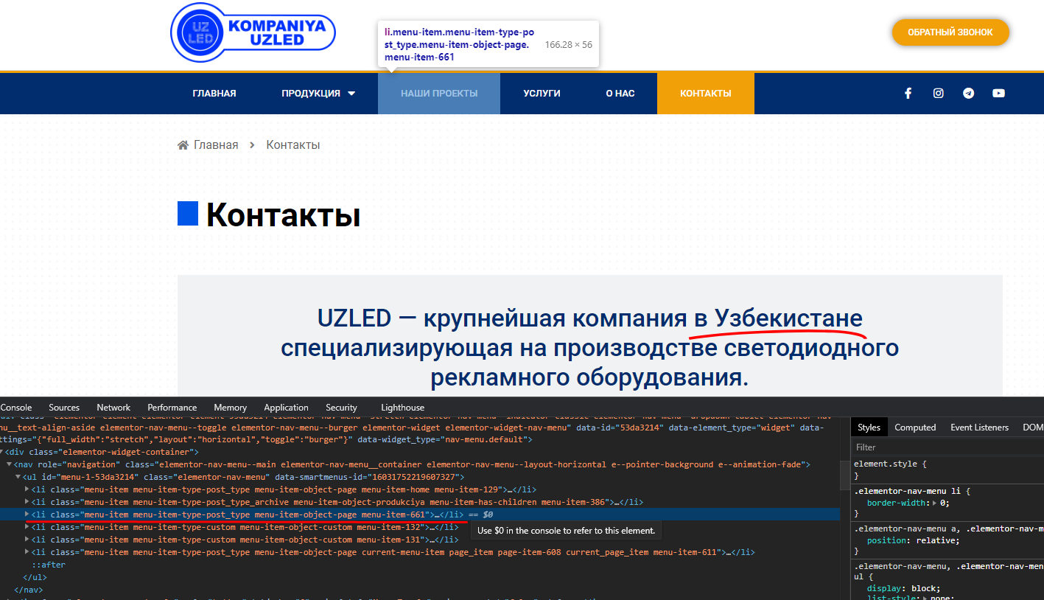Open the О НАС navigation item
The image size is (1044, 600).
620,94
